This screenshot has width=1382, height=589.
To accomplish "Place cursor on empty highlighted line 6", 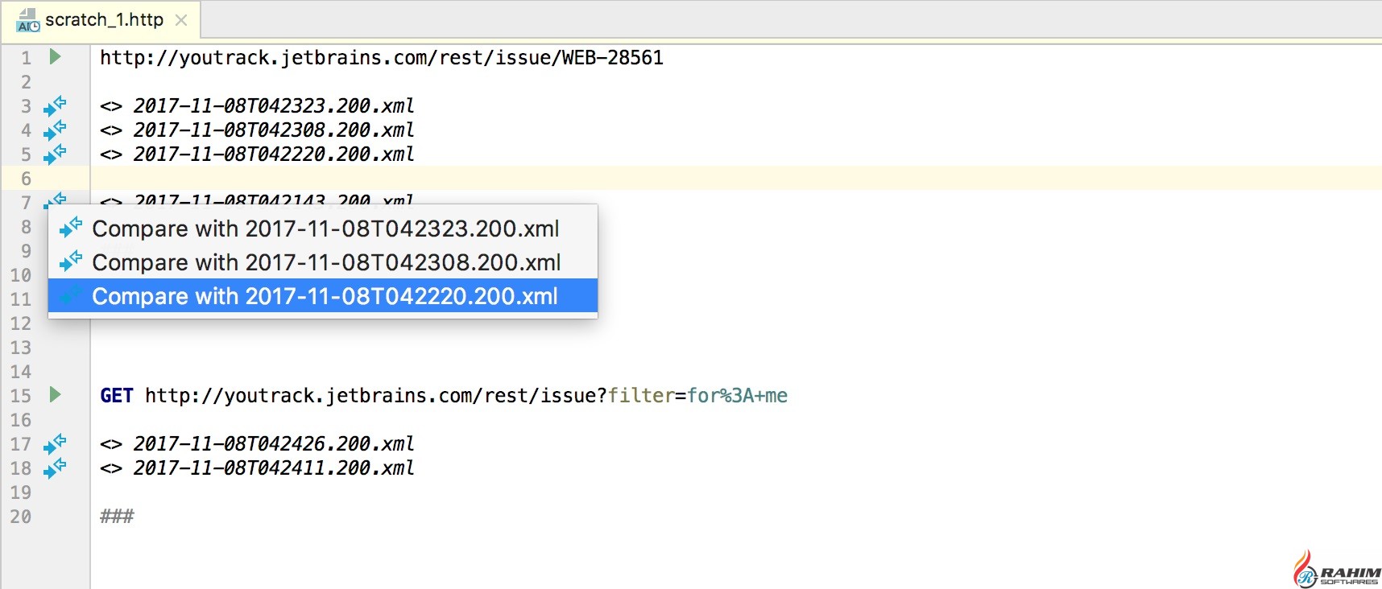I will tap(736, 178).
